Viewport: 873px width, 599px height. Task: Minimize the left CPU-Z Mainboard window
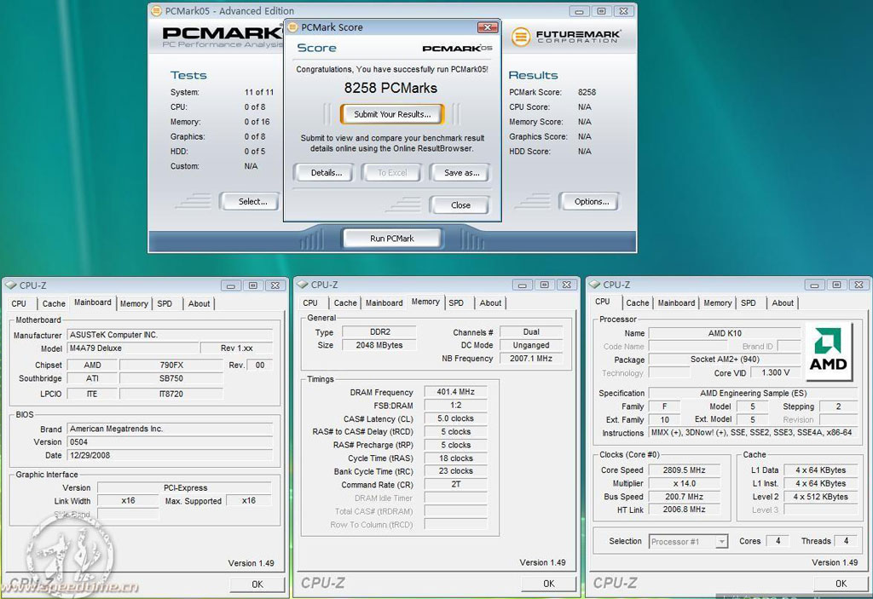[230, 285]
